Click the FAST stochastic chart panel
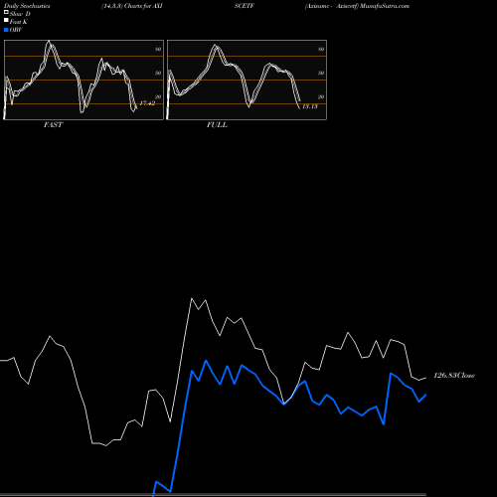This screenshot has width=497, height=497. coord(83,80)
